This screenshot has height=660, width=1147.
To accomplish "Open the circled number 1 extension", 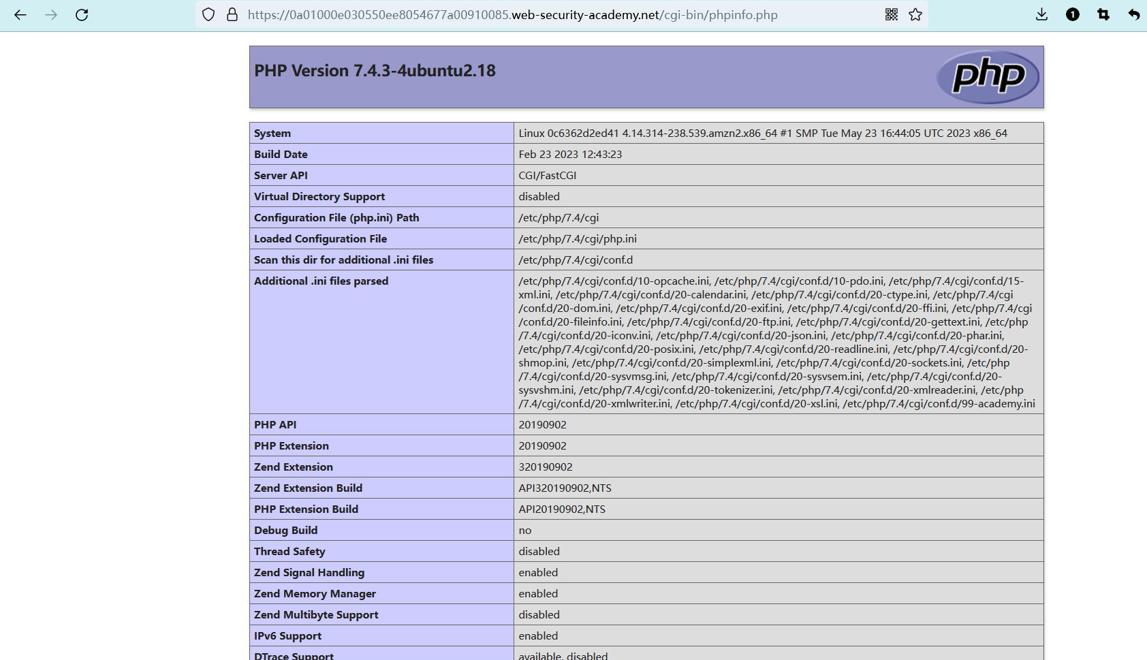I will [1073, 15].
